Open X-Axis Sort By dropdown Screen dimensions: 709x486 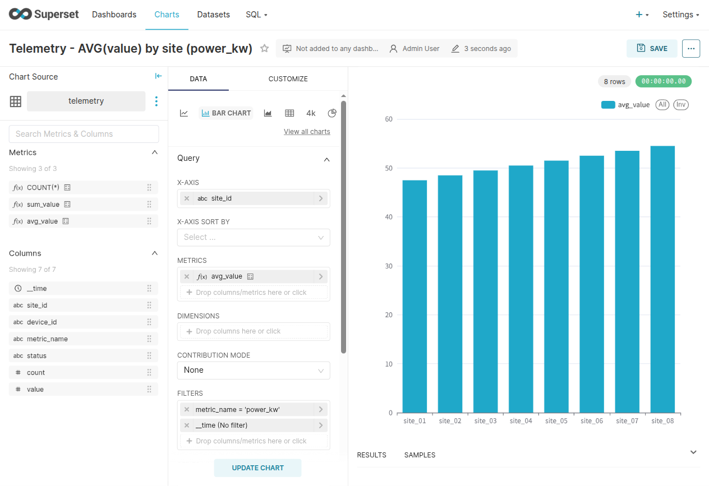point(254,238)
